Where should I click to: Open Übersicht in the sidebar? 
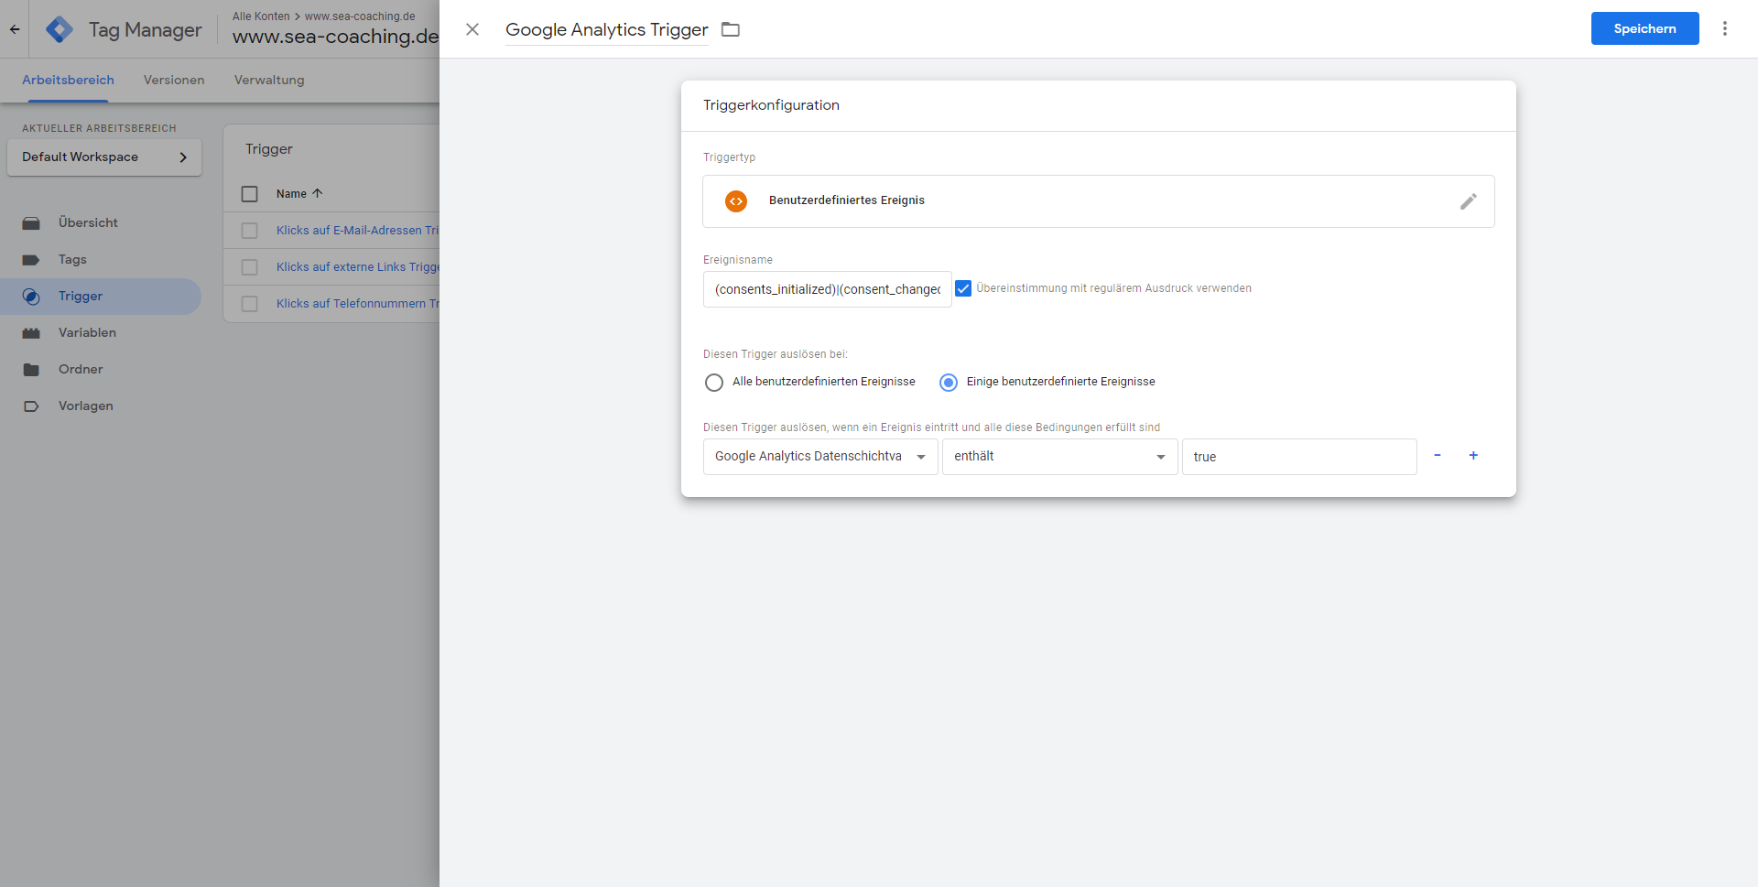pos(88,223)
